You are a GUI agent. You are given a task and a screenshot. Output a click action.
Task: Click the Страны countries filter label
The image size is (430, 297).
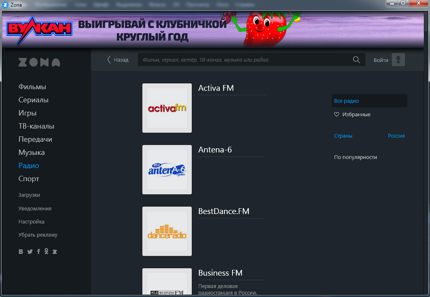343,136
